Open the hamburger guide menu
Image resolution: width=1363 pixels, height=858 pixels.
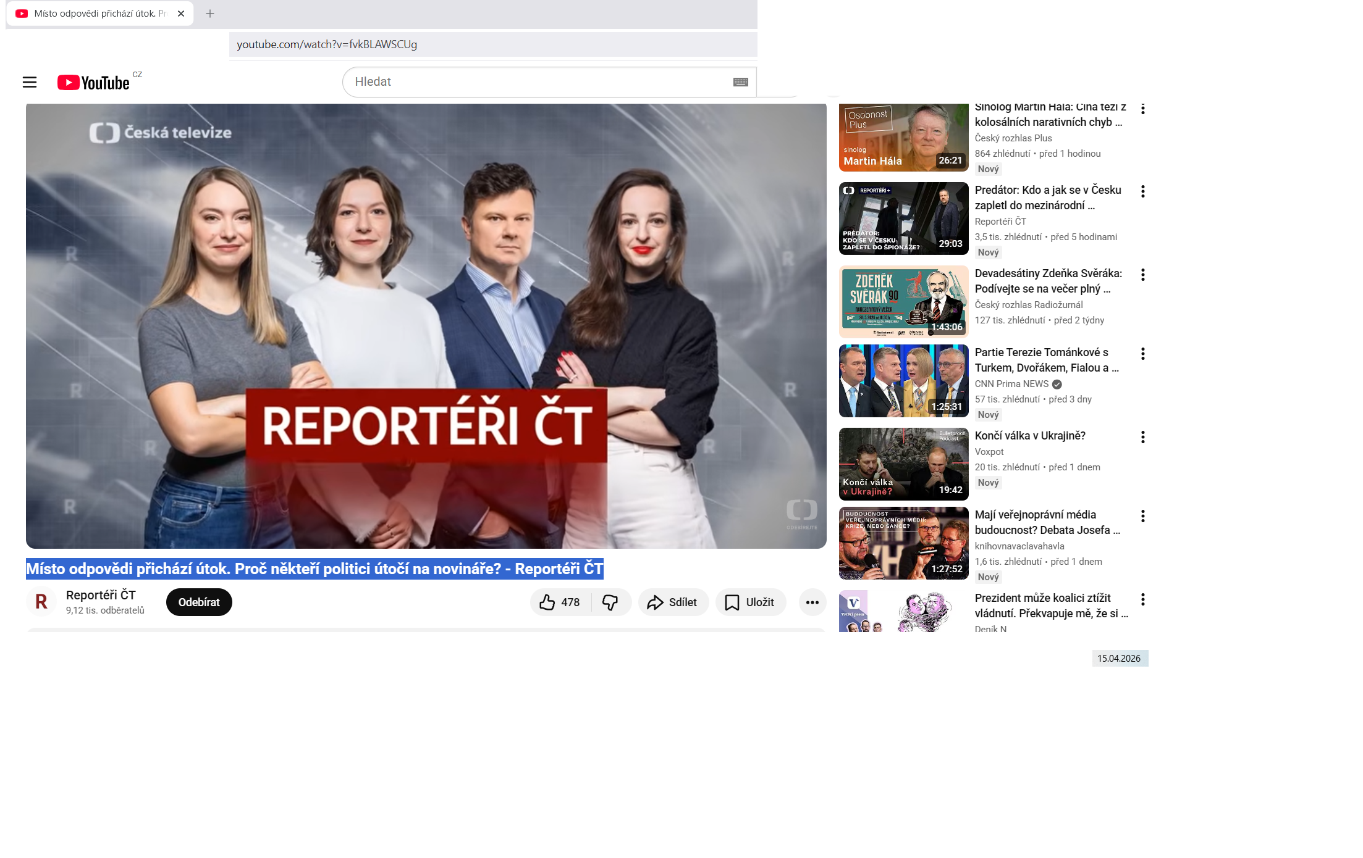coord(30,82)
